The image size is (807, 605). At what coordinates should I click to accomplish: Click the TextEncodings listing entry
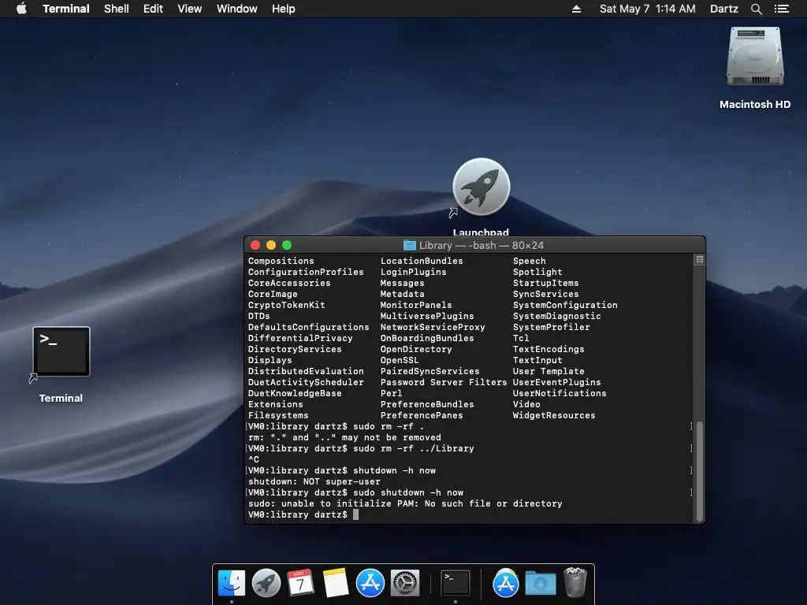549,349
